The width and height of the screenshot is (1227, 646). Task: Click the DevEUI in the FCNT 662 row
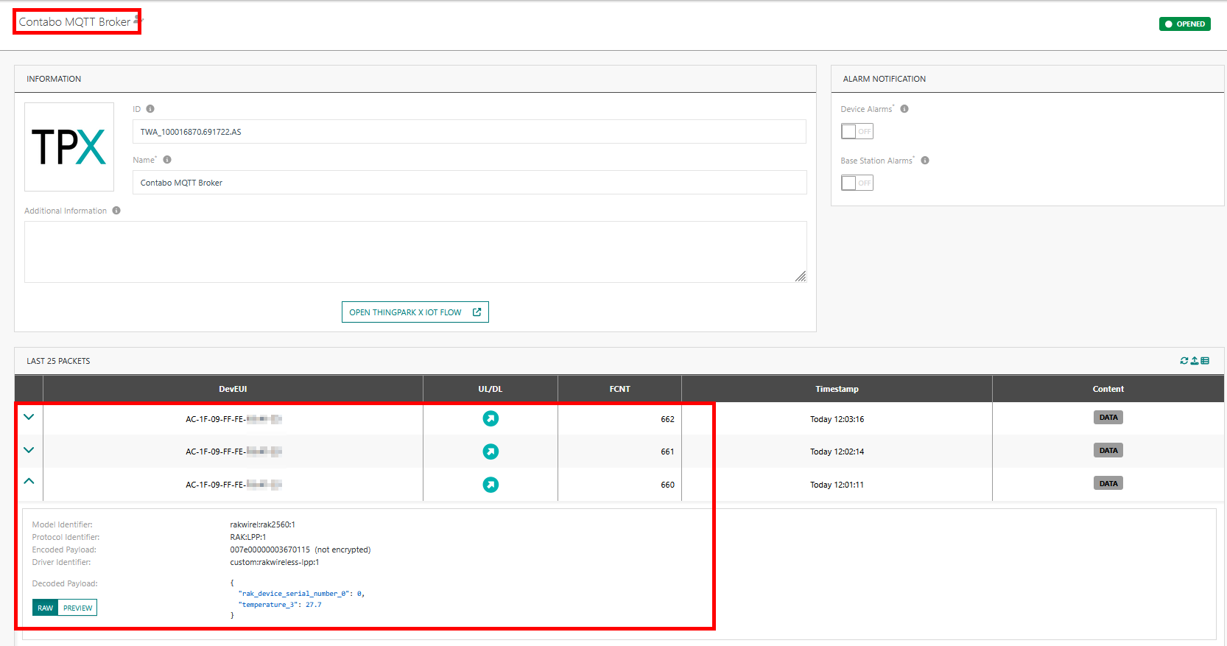(233, 419)
